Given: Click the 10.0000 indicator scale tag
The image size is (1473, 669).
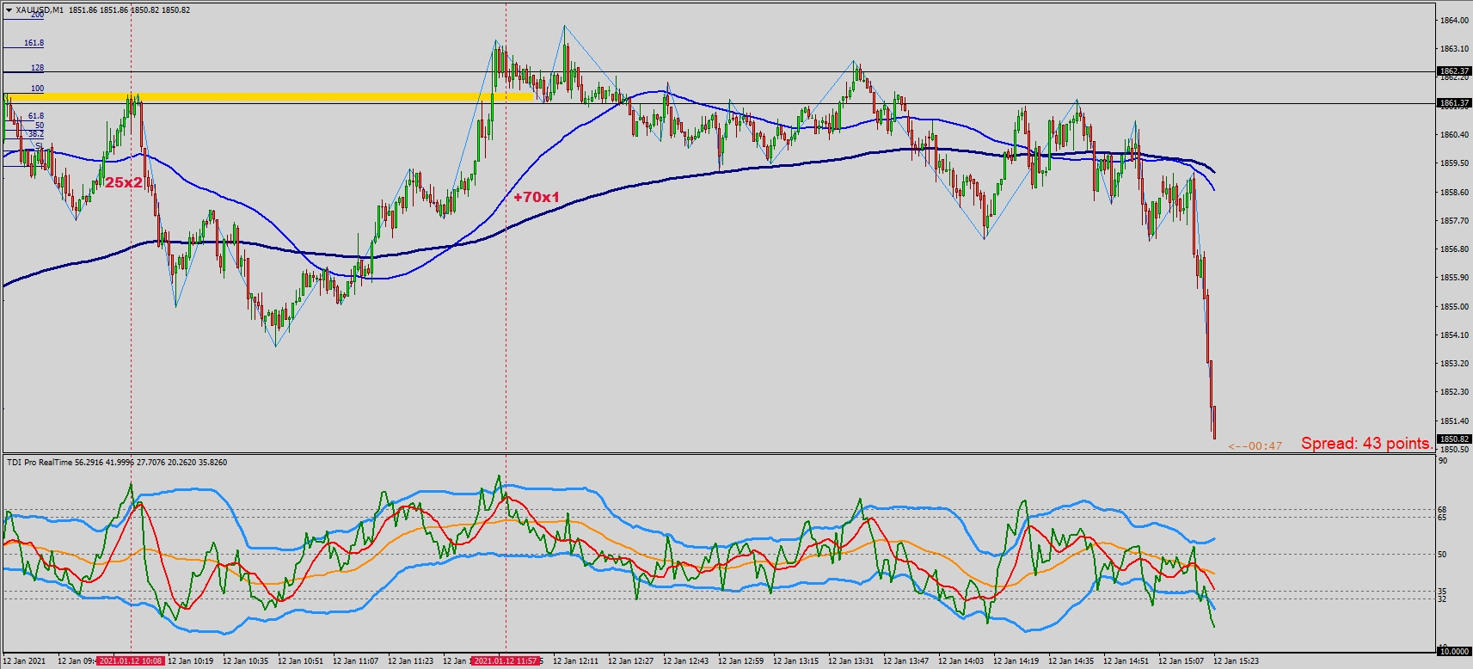Looking at the screenshot, I should coord(1454,652).
